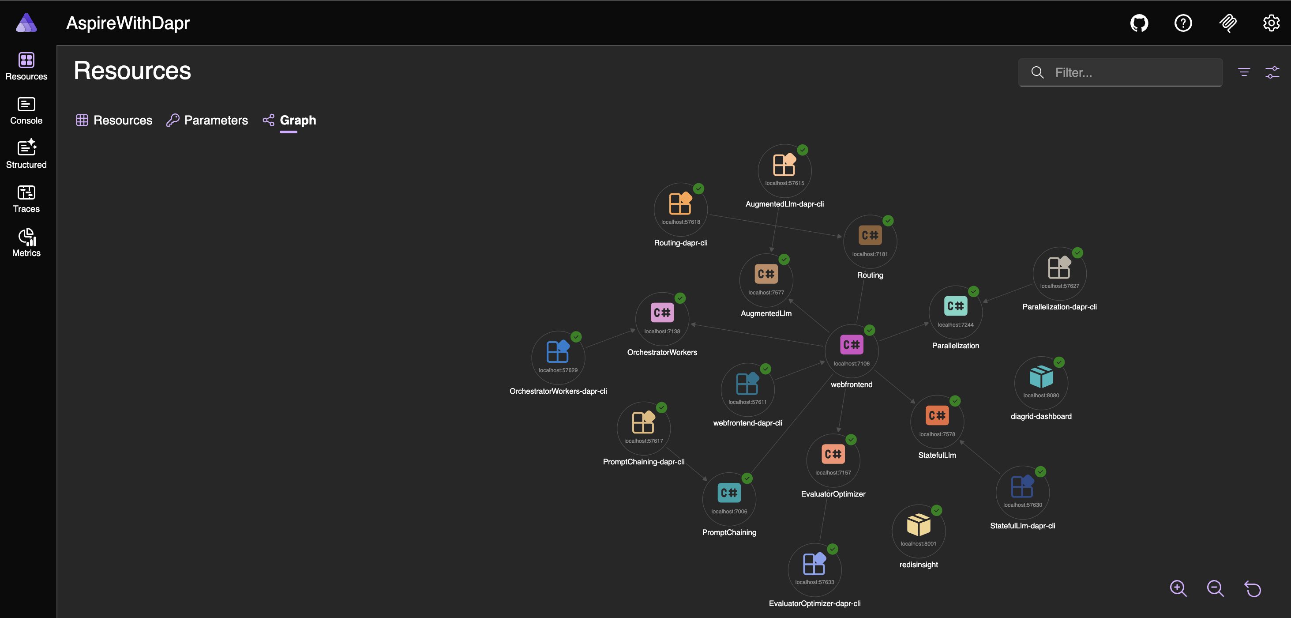Zoom in on the graph
The width and height of the screenshot is (1291, 618).
[1178, 588]
